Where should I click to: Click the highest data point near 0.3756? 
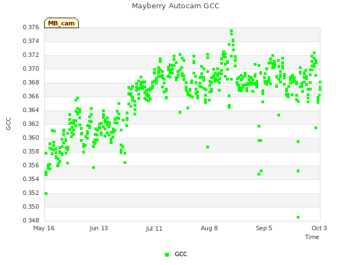232,31
